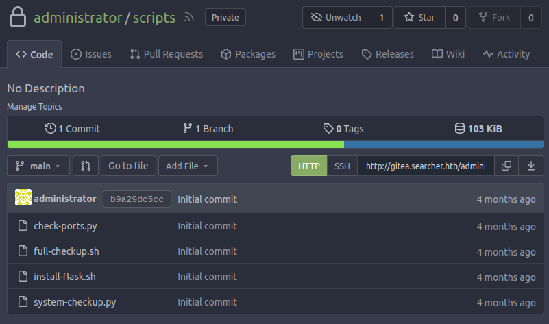Copy the repository clone URL
The height and width of the screenshot is (324, 549).
pos(507,166)
